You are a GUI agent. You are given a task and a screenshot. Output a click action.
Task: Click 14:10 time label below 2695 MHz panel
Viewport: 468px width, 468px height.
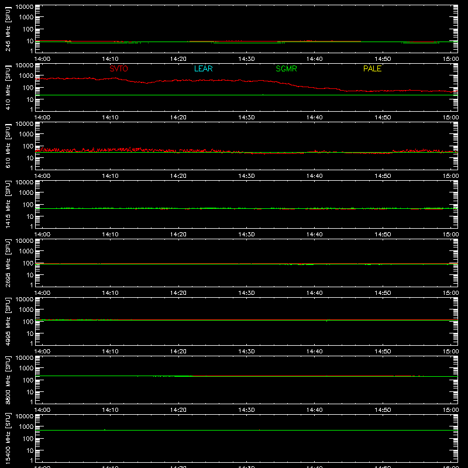click(x=110, y=293)
